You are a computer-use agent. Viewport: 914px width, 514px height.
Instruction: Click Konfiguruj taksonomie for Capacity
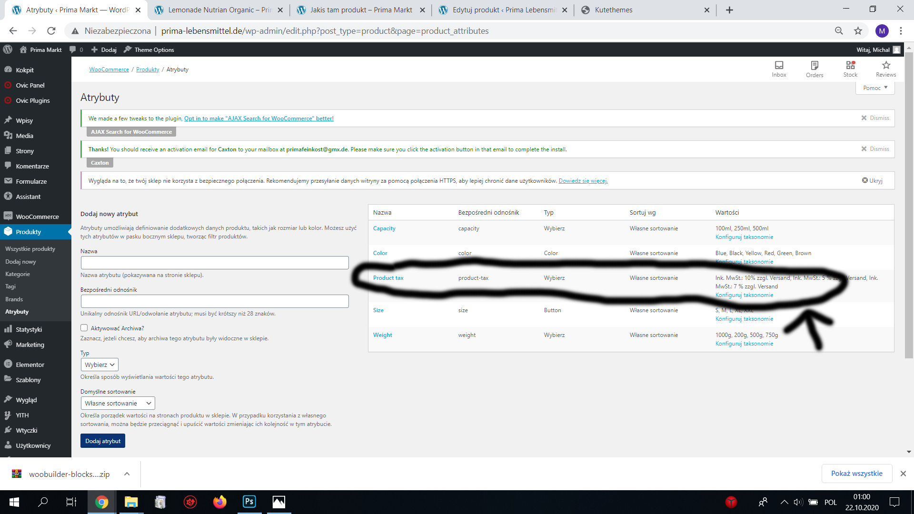click(744, 237)
